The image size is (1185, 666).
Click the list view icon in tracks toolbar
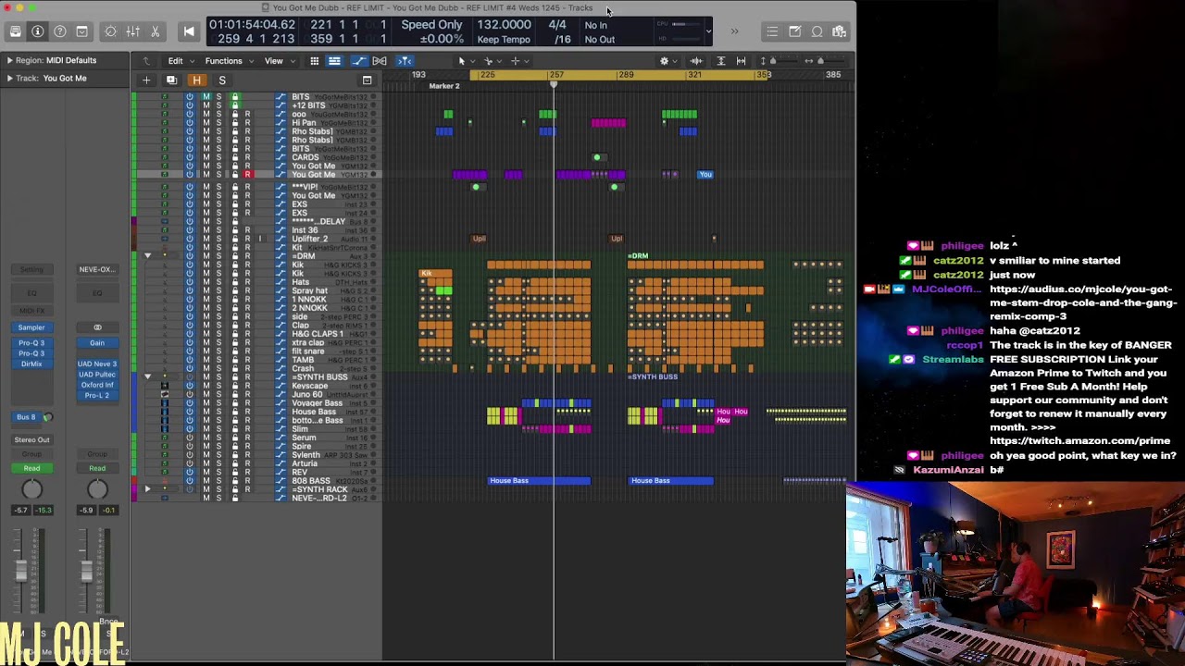coord(334,61)
